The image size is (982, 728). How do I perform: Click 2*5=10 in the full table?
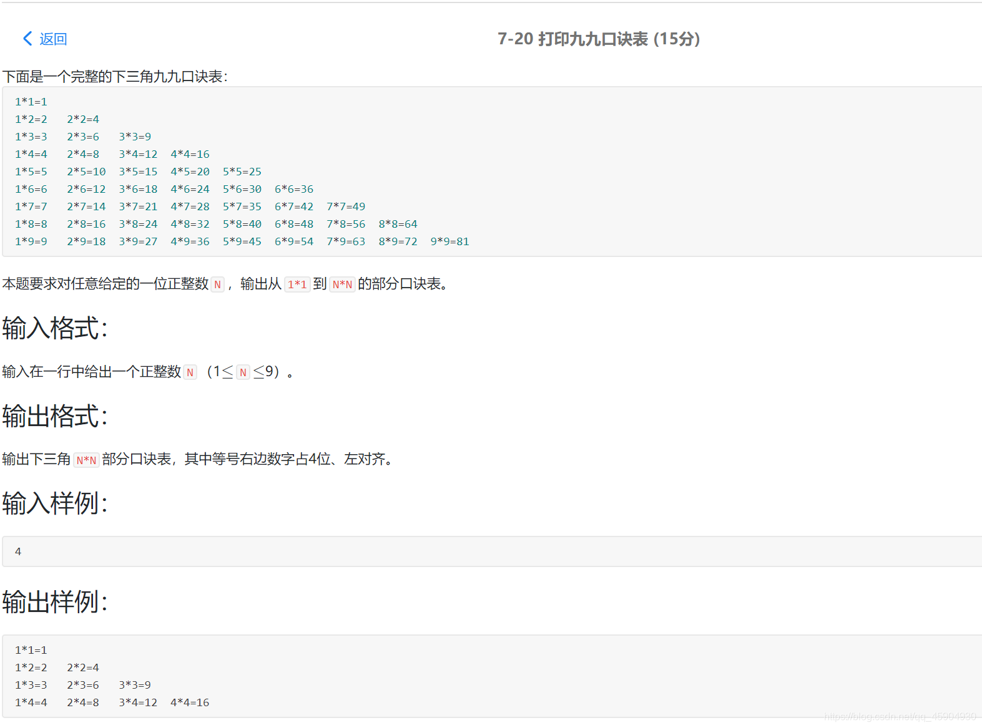click(86, 172)
